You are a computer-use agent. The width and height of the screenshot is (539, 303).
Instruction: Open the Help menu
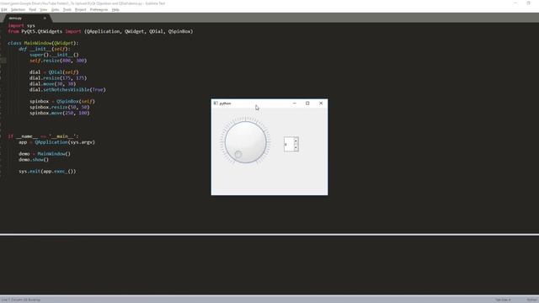[x=115, y=9]
